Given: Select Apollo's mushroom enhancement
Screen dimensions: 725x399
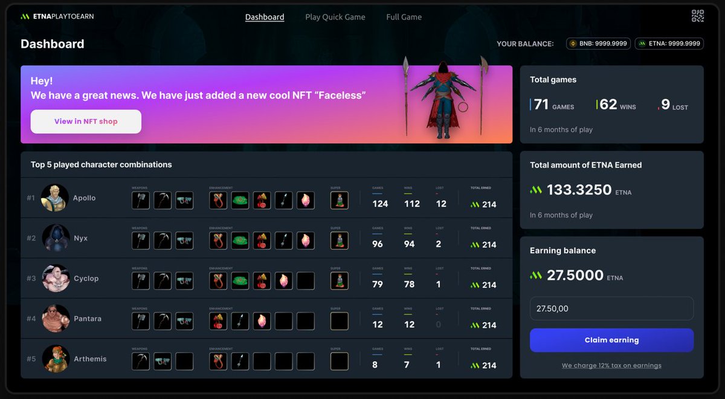Looking at the screenshot, I should [262, 200].
